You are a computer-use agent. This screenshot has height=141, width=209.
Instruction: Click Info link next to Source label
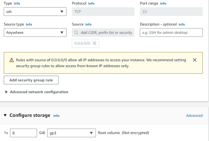coord(88,24)
